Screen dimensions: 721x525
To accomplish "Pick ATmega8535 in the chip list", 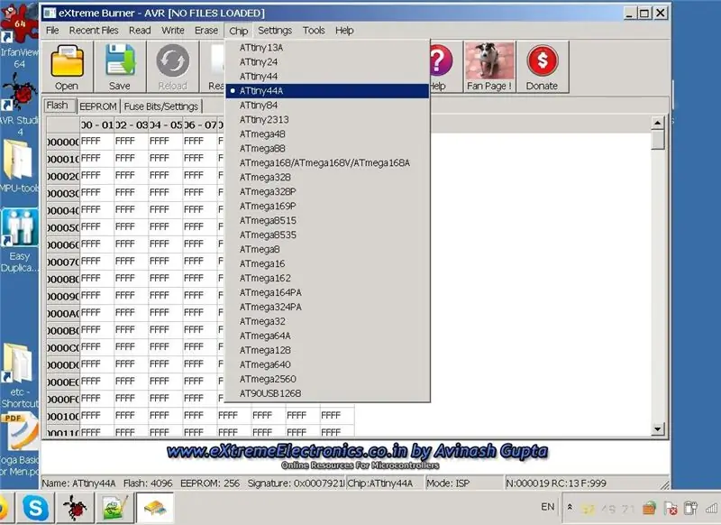I will pyautogui.click(x=327, y=235).
